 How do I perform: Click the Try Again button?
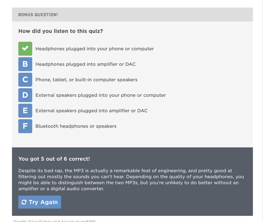click(x=39, y=202)
